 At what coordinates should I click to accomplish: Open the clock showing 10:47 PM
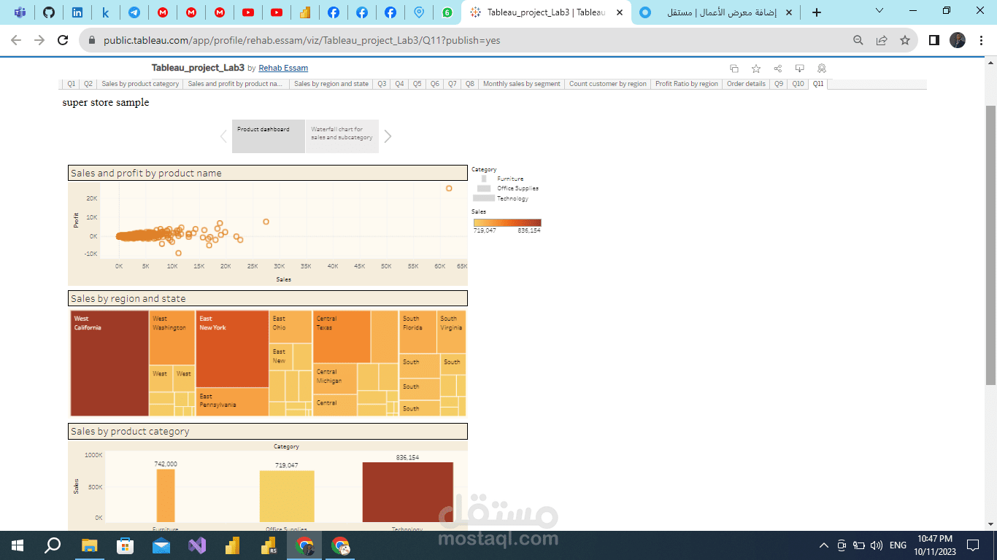tap(934, 545)
